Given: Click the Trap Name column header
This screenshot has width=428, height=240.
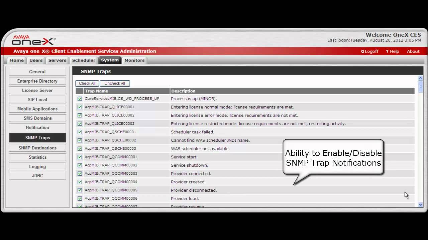Looking at the screenshot, I should pyautogui.click(x=127, y=91).
